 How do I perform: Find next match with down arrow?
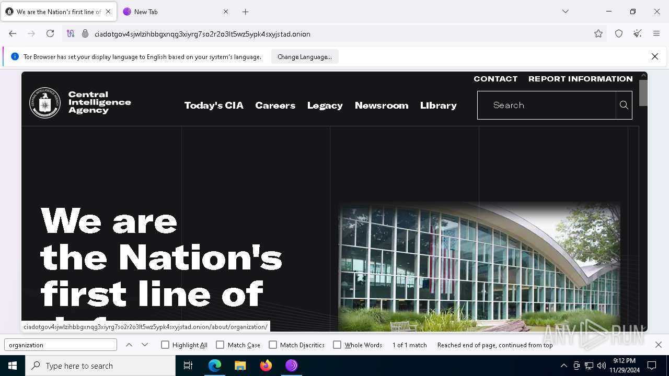tap(145, 345)
